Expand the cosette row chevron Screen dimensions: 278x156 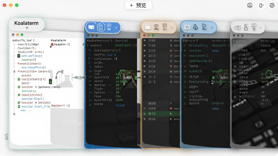click(x=185, y=51)
